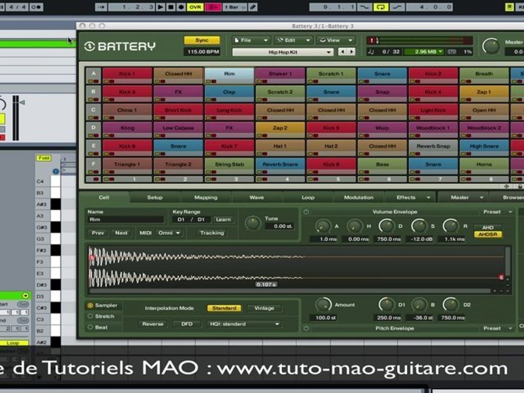The width and height of the screenshot is (524, 393).
Task: Select the High Snare cell
Action: click(484, 148)
